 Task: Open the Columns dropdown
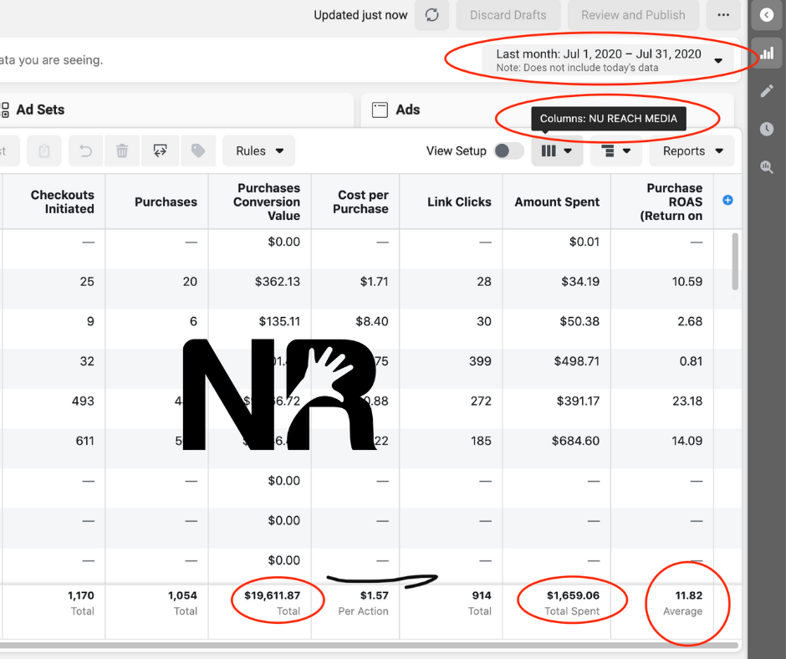(557, 151)
